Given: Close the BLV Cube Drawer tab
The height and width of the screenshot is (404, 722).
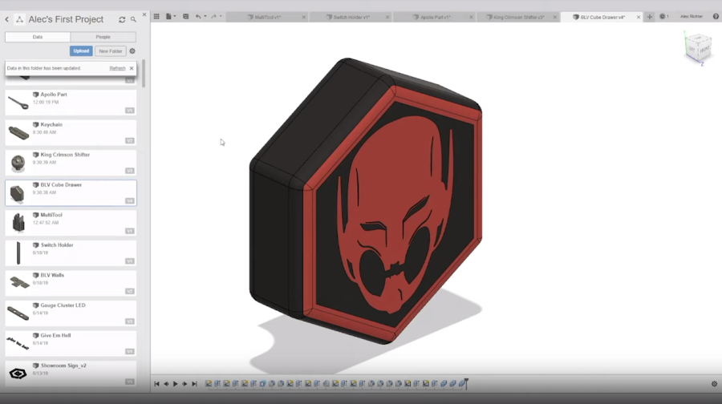Looking at the screenshot, I should [x=639, y=17].
